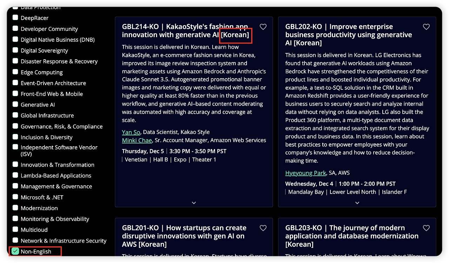
Task: Tick Network & Infrastructure Security checkbox
Action: coord(15,241)
